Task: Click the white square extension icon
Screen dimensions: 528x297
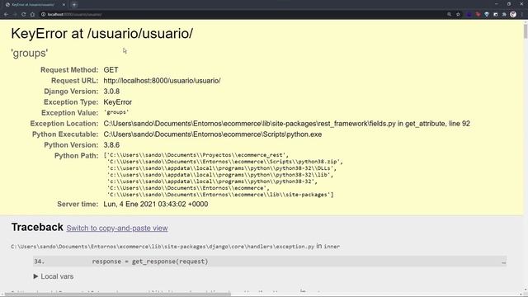Action: (495, 15)
